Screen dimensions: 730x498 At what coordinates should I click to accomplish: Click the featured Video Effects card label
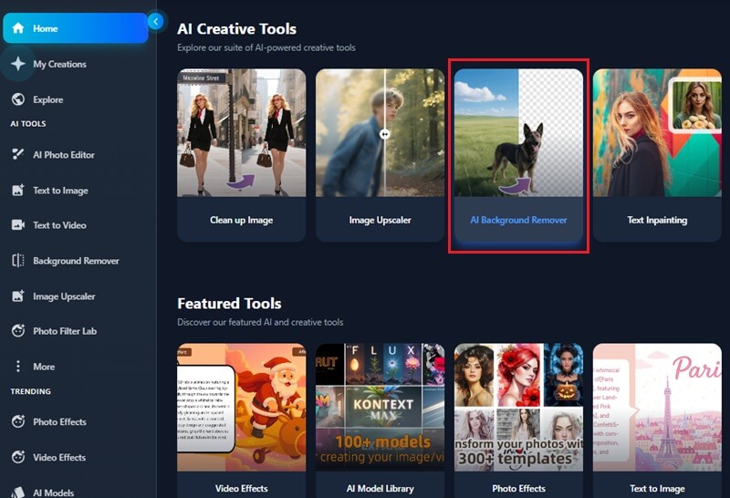pyautogui.click(x=241, y=488)
